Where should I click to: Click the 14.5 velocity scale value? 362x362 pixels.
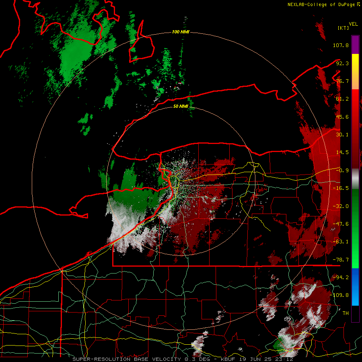pos(342,152)
